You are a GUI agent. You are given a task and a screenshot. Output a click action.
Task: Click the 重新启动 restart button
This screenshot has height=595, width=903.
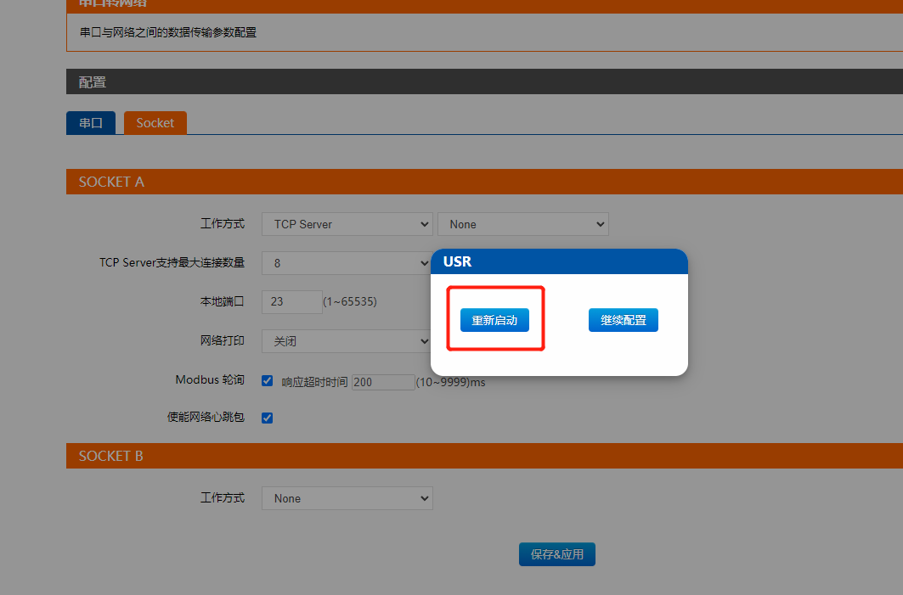(494, 320)
